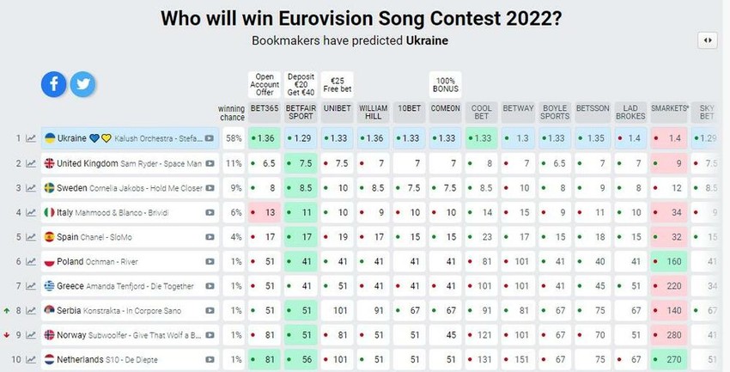Click the video icon in Sweden's row
730x372 pixels.
pyautogui.click(x=210, y=187)
